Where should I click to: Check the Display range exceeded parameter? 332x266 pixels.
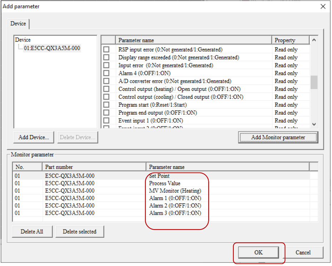106,57
